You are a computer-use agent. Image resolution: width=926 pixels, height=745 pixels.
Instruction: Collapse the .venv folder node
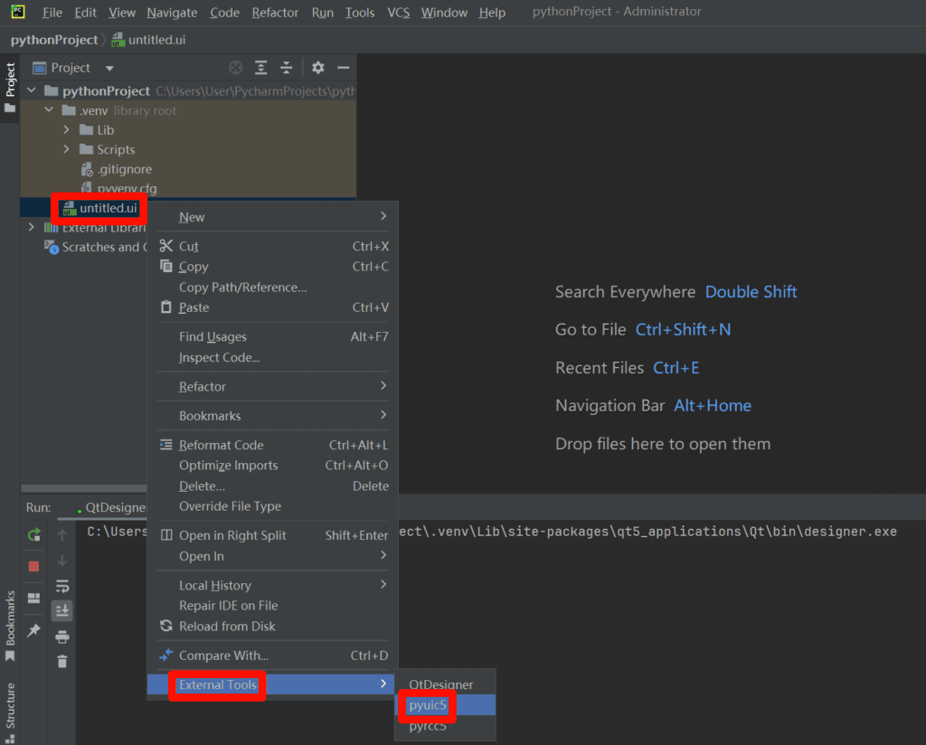pos(49,109)
